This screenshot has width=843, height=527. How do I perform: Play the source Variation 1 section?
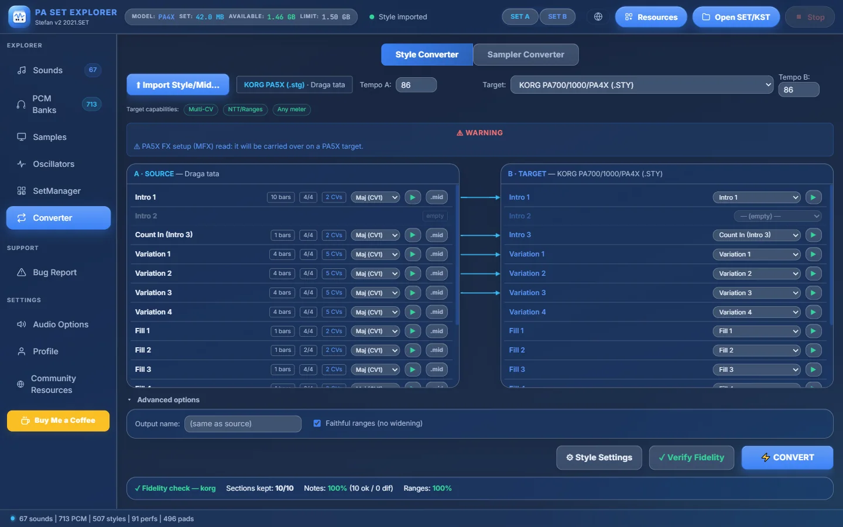(x=413, y=254)
